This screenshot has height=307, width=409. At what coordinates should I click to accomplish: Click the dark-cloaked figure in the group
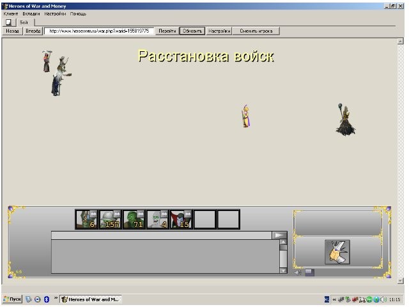tap(56, 85)
